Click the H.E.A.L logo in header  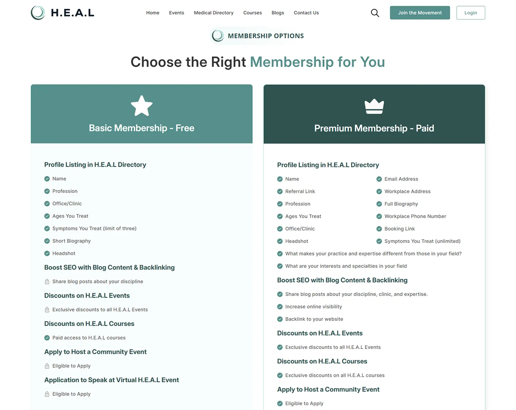pyautogui.click(x=63, y=13)
